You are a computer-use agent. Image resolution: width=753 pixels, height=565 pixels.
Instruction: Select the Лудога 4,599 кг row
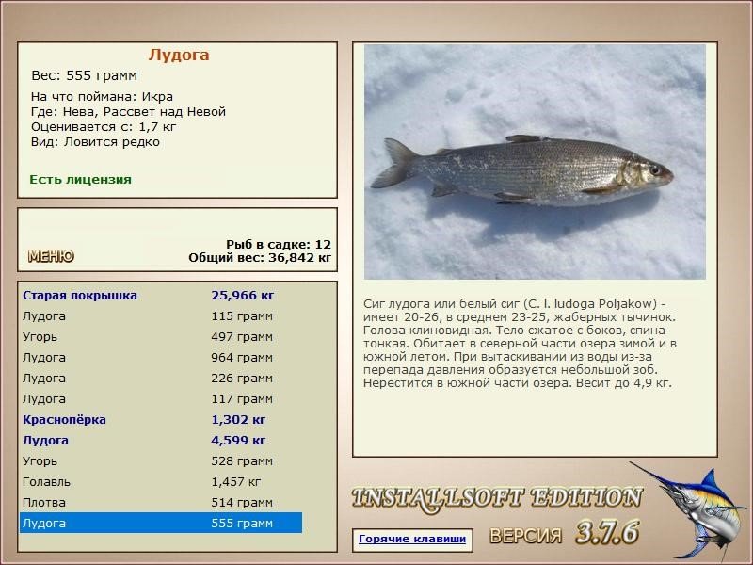[161, 440]
